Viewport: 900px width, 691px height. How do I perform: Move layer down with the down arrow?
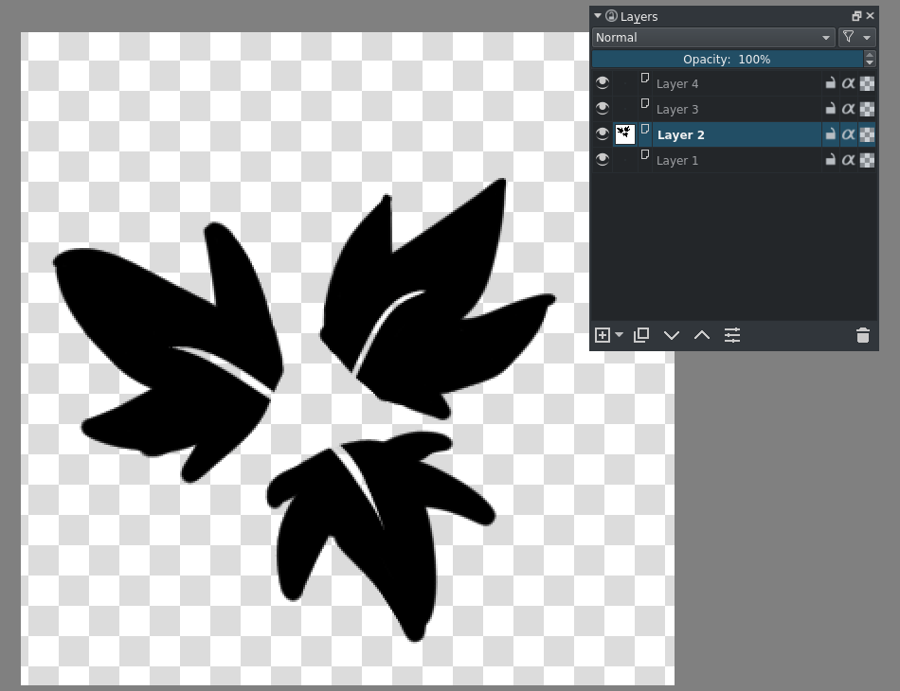tap(672, 335)
